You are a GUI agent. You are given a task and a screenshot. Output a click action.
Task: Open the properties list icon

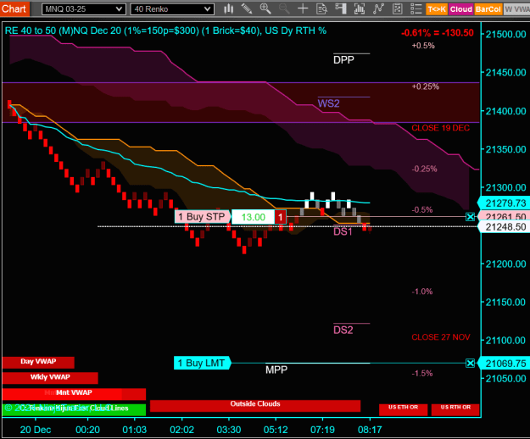point(416,9)
